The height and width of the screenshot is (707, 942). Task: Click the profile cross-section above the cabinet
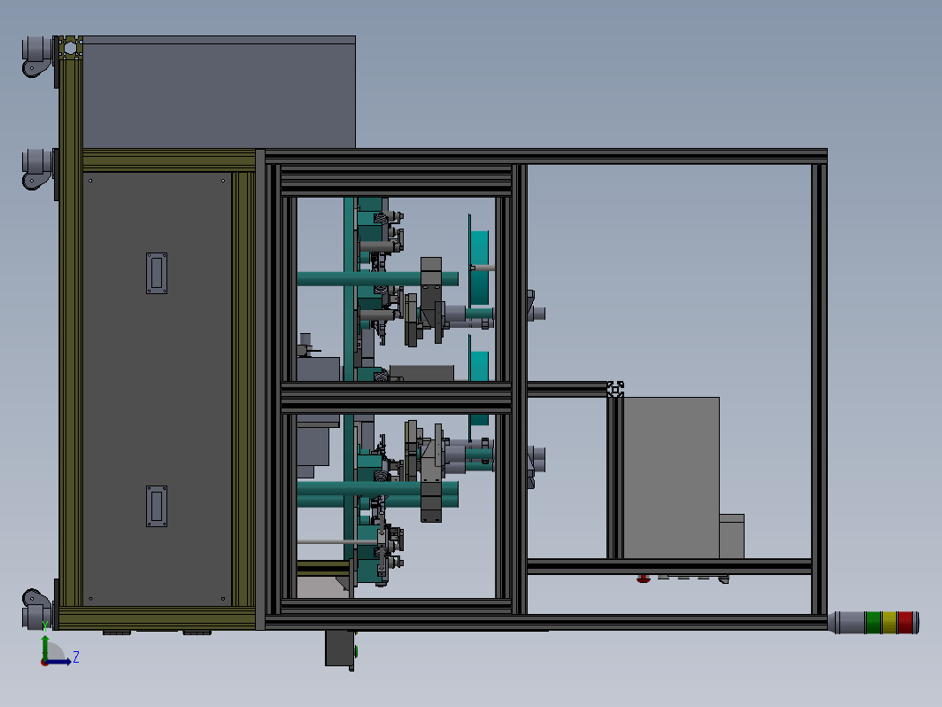(615, 389)
